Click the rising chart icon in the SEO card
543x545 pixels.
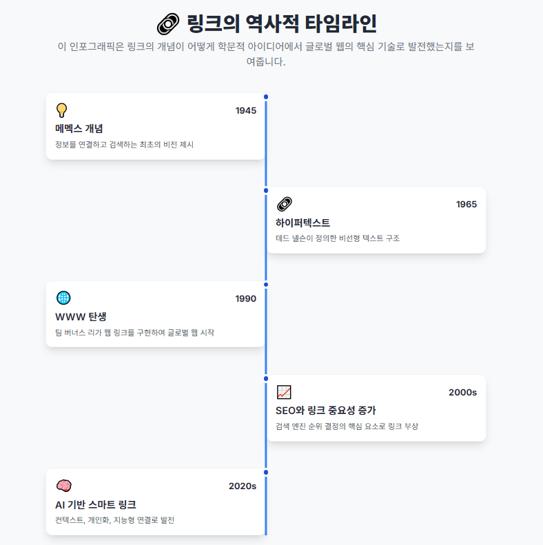(x=284, y=392)
